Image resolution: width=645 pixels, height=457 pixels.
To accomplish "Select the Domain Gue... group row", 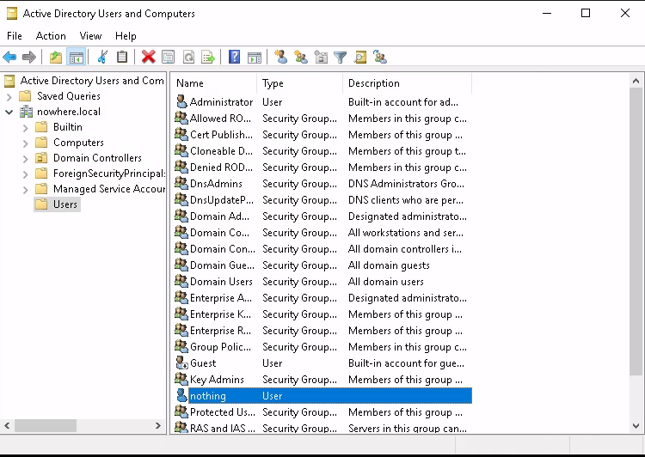I will 322,265.
